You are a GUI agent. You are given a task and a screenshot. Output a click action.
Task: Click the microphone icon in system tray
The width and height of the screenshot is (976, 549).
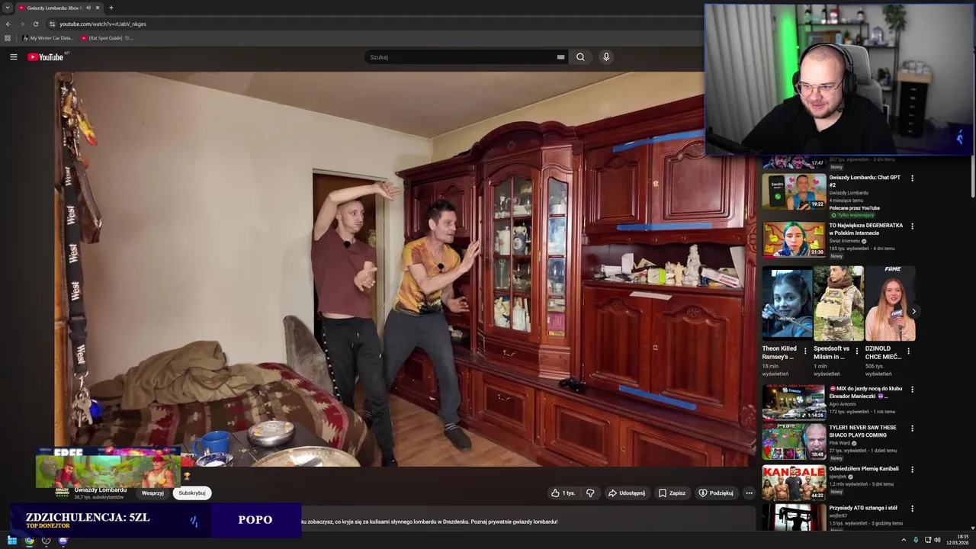[x=916, y=540]
